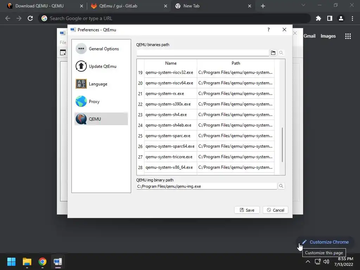Screen dimensions: 360x270
Task: Select qemu-system-s390x.exe name cell
Action: (x=171, y=104)
